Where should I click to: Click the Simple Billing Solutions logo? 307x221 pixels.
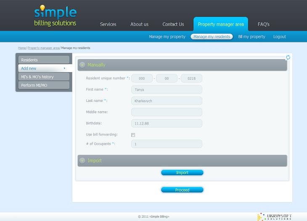(x=55, y=16)
